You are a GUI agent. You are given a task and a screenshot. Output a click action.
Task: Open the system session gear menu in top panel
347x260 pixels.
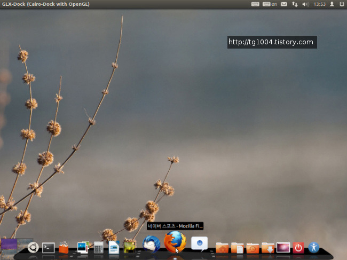pos(342,4)
